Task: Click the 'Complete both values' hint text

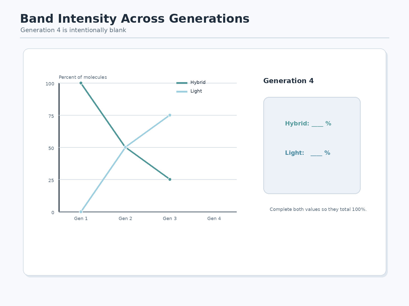Action: (x=318, y=209)
